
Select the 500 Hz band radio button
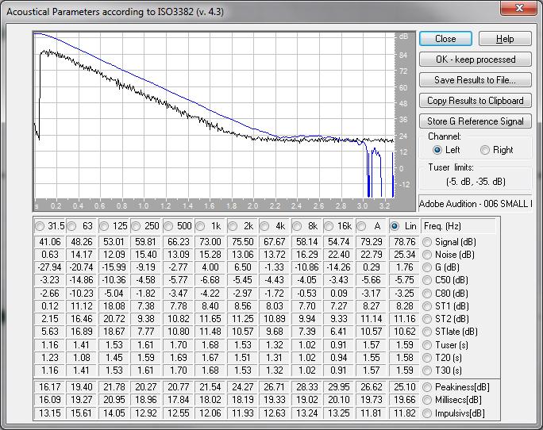(x=168, y=226)
